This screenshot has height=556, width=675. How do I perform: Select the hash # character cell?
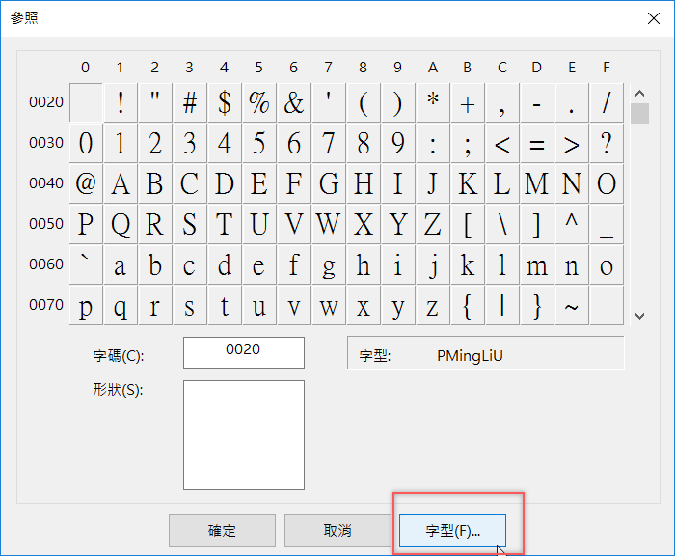click(190, 102)
